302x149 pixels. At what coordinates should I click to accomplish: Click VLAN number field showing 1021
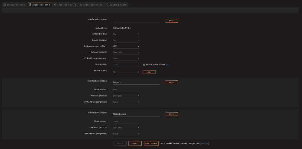pyautogui.click(x=126, y=122)
